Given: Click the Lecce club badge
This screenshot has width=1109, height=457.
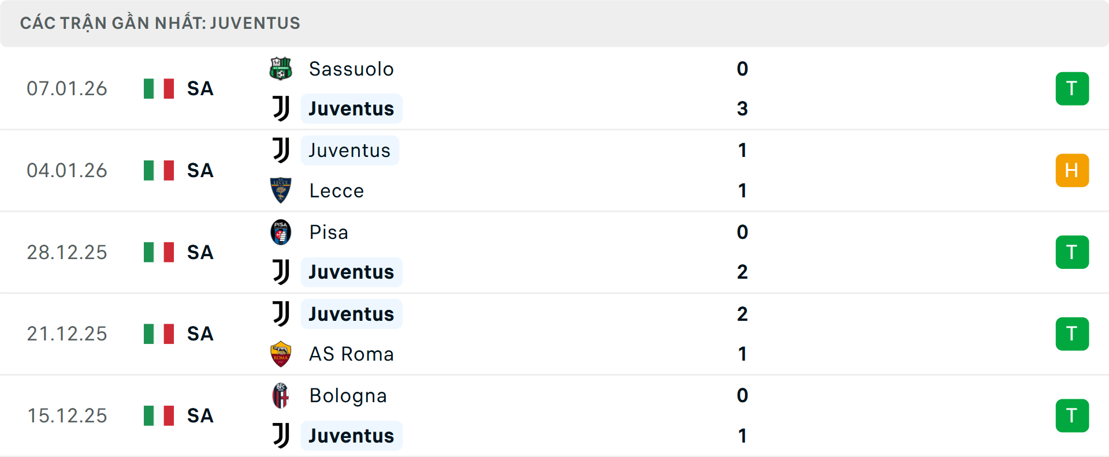Looking at the screenshot, I should pyautogui.click(x=281, y=190).
